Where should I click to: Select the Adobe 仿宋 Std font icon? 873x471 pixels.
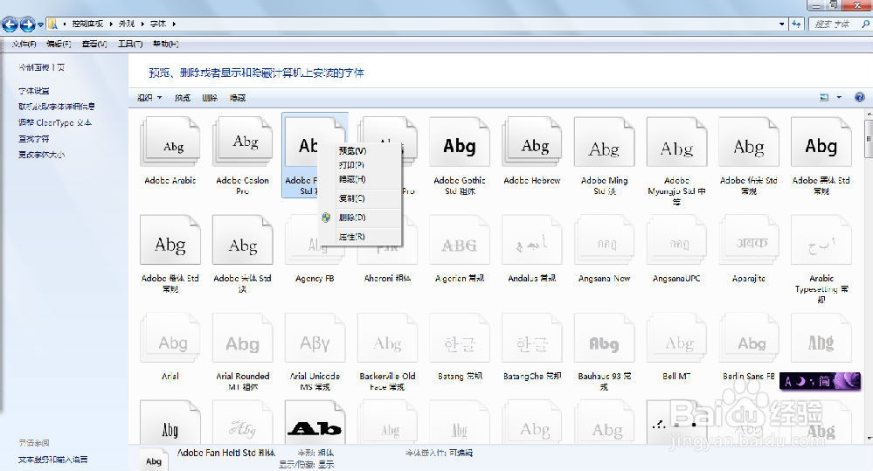(750, 142)
